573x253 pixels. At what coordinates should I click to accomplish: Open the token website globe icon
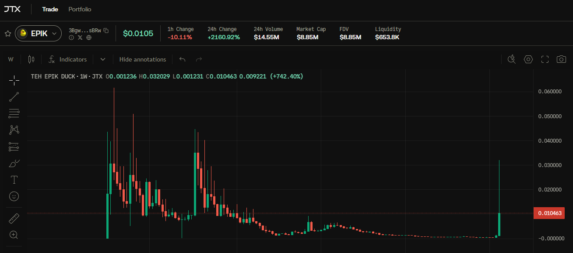(x=89, y=38)
